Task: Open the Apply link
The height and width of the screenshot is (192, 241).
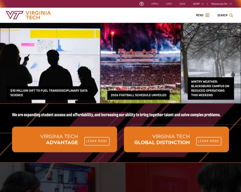Action: click(155, 4)
